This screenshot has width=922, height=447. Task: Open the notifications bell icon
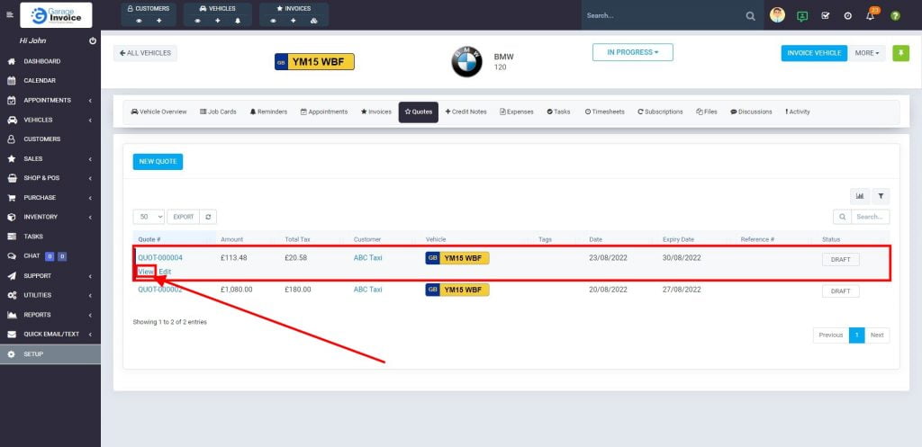pos(871,15)
